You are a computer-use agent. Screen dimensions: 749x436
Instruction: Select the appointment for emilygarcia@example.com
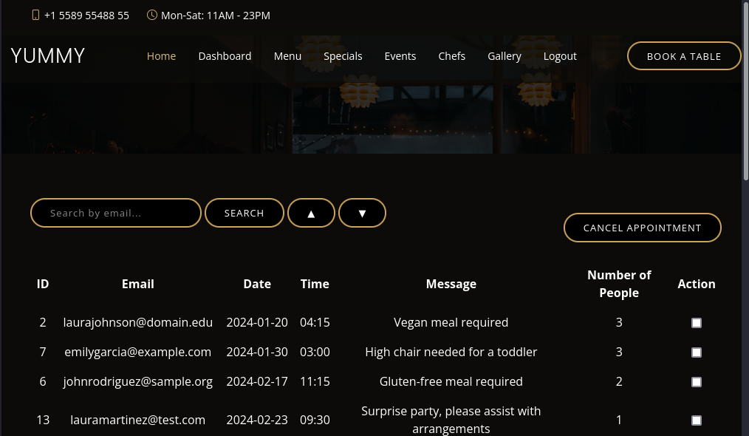[697, 352]
